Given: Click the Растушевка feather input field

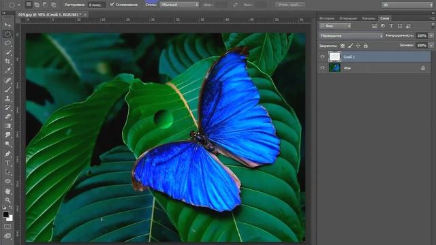Looking at the screenshot, I should (x=97, y=5).
